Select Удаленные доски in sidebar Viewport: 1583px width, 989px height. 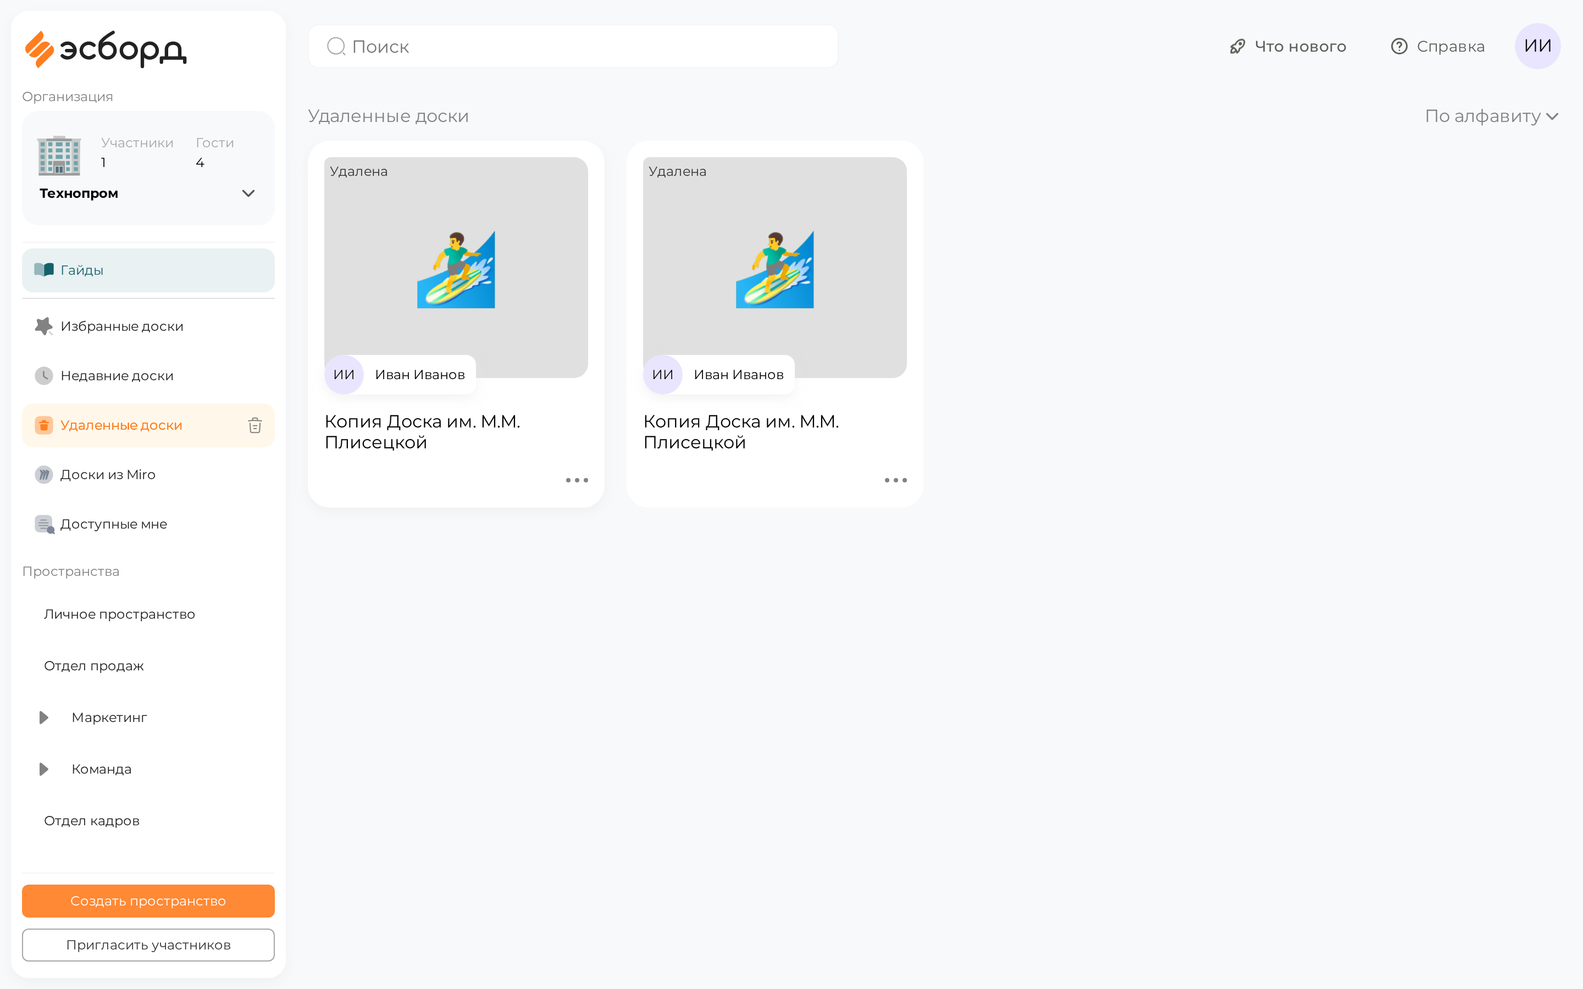pos(148,425)
